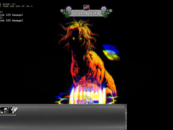This screenshot has width=173, height=130.
Task: Click the orange wolf-like enemy's glowing eyes
Action: tap(77, 38)
